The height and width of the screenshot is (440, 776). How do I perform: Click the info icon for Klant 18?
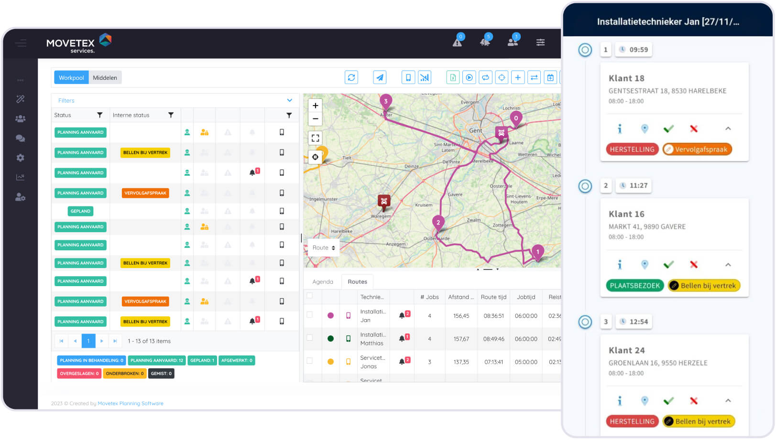pos(620,129)
